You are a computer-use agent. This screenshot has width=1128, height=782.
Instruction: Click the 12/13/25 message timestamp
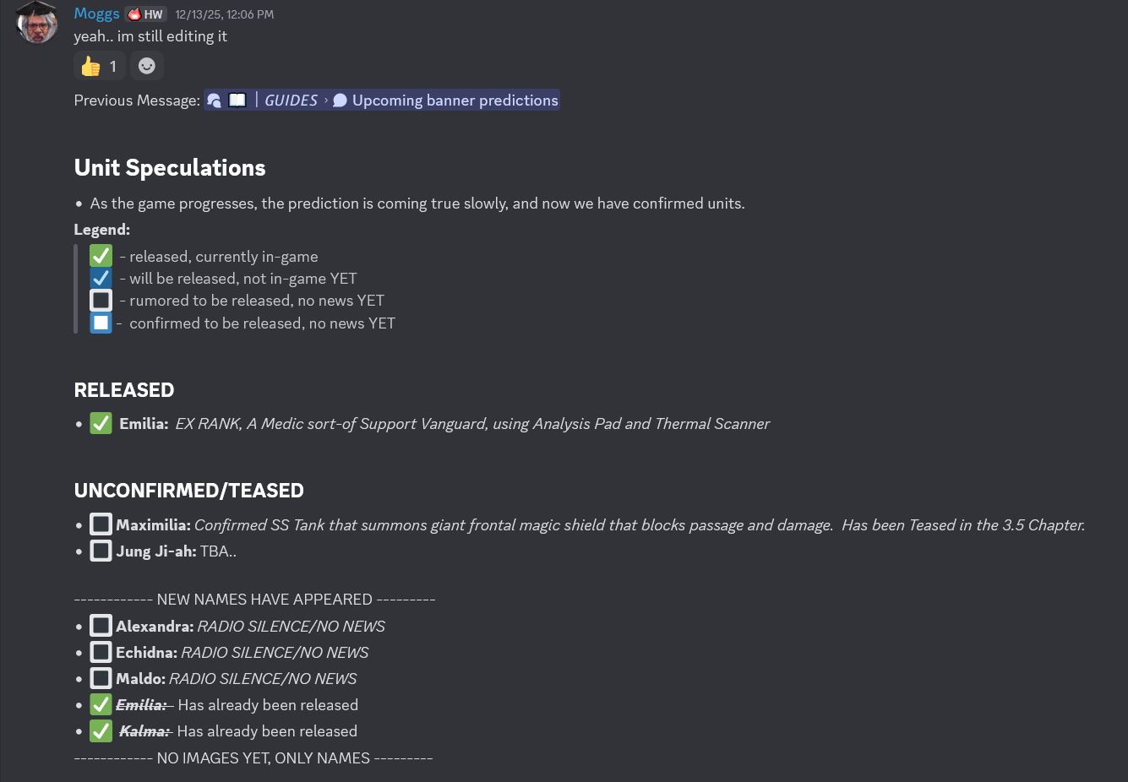(x=225, y=14)
